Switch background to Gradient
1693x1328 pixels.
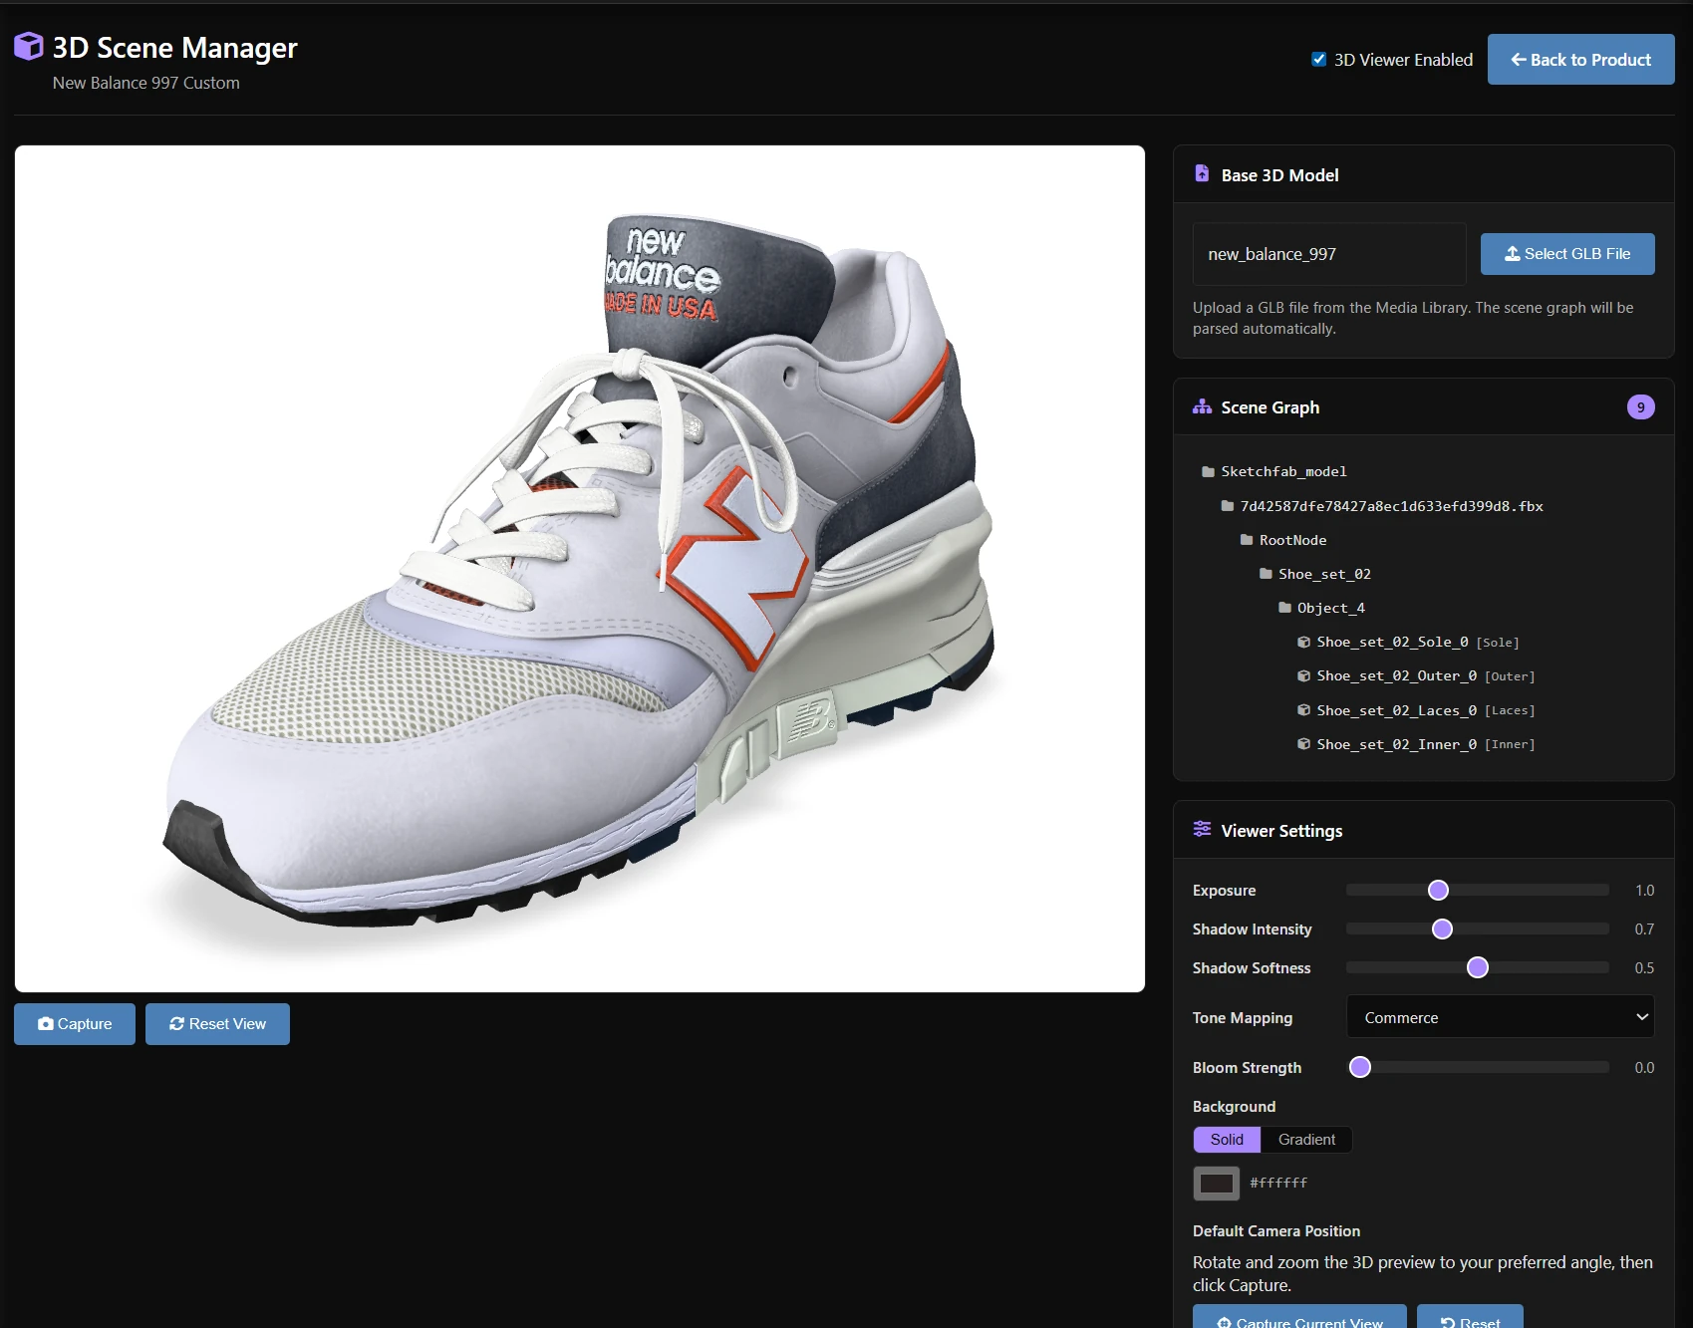coord(1306,1140)
